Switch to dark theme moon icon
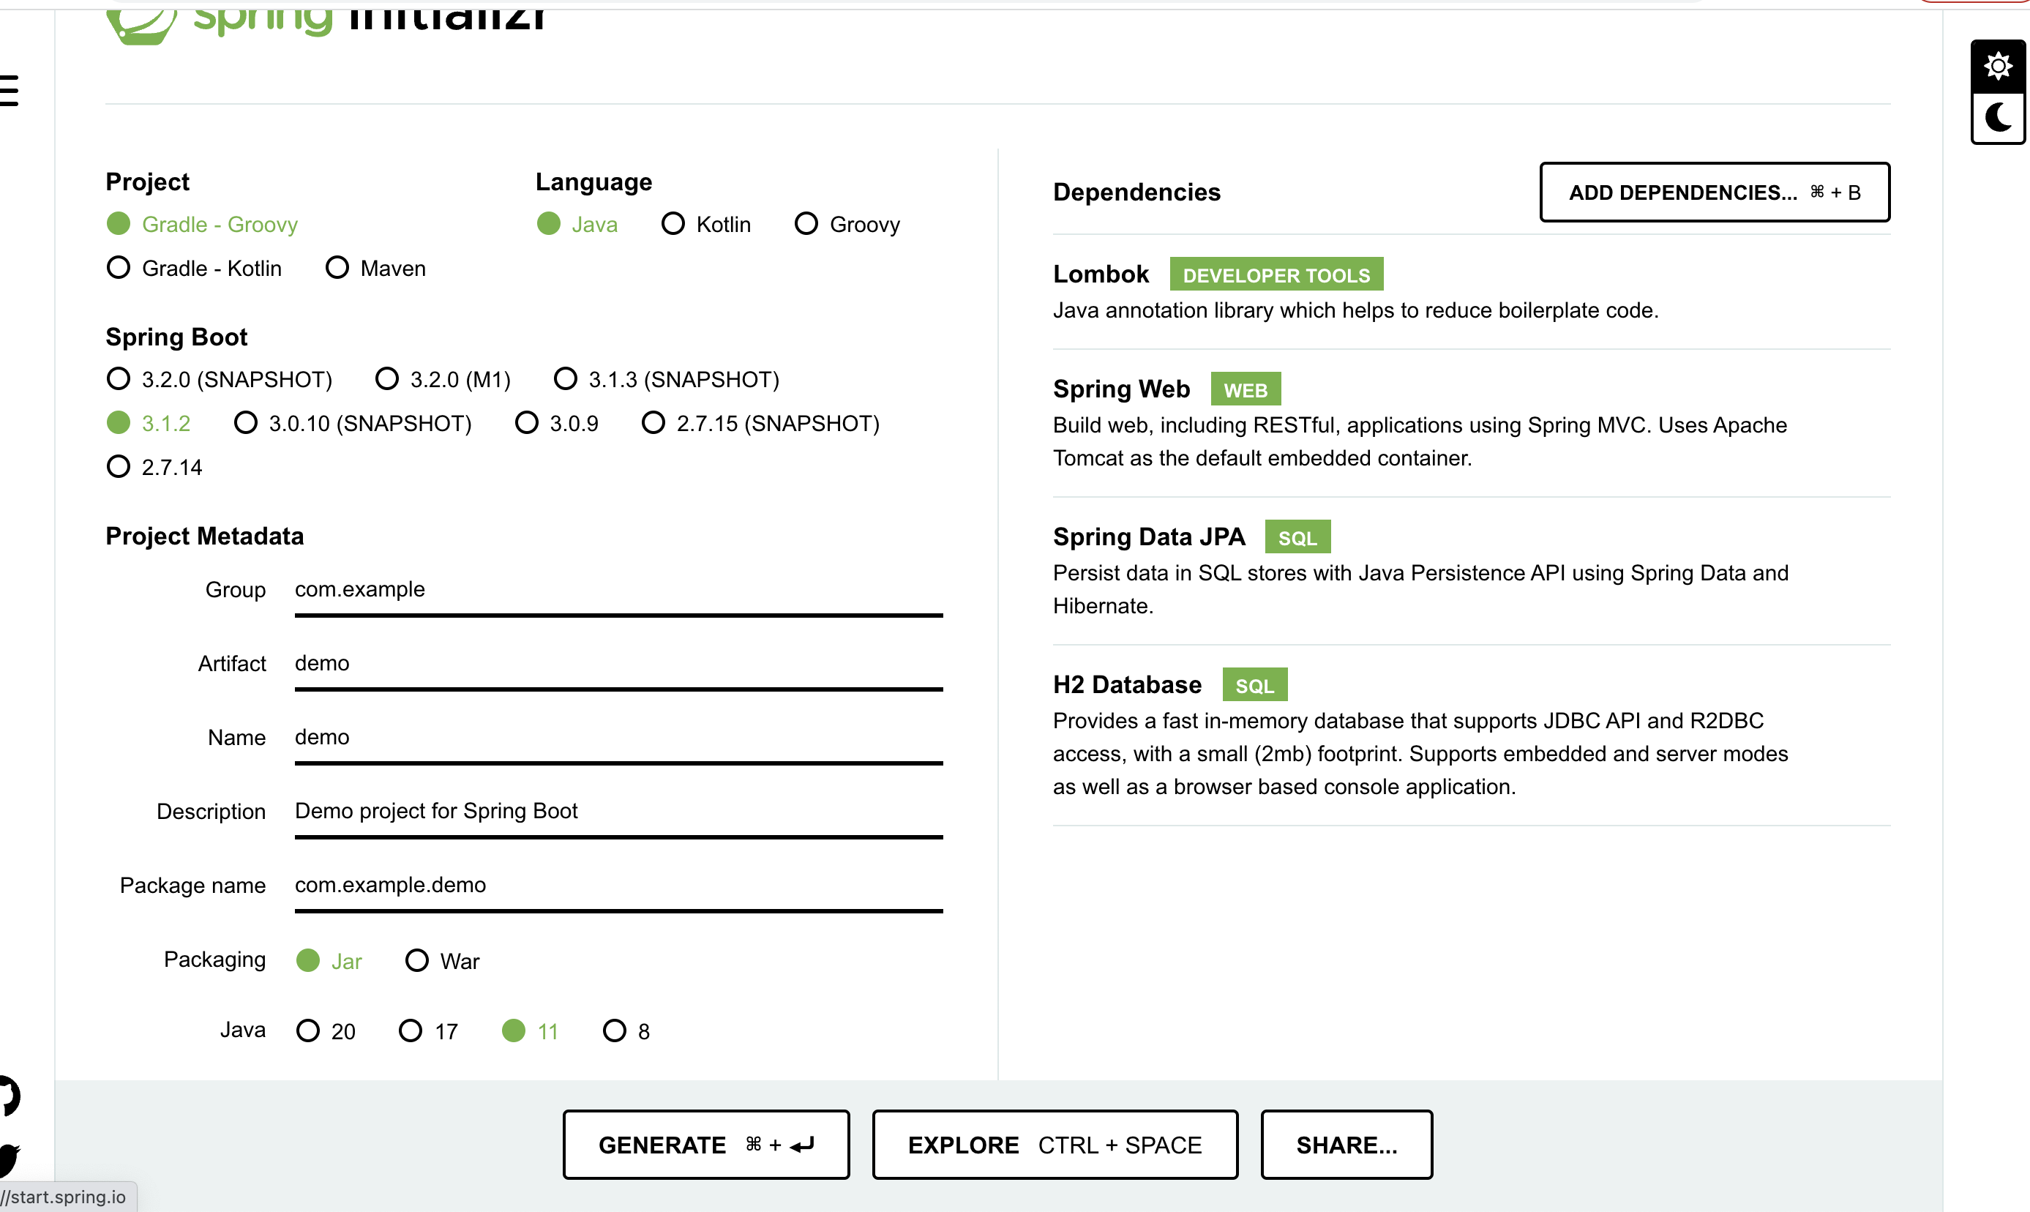2030x1212 pixels. (1997, 119)
